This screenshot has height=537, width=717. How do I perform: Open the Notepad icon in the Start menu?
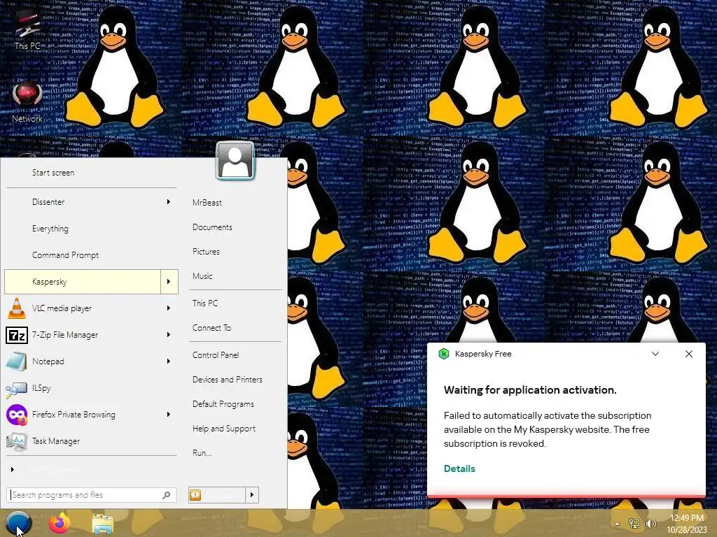coord(17,361)
